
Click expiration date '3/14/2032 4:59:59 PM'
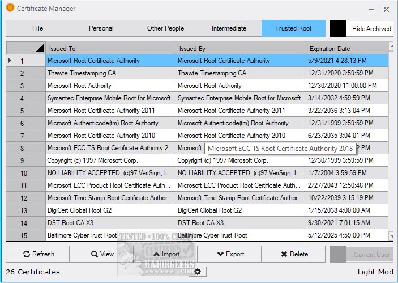click(x=347, y=98)
